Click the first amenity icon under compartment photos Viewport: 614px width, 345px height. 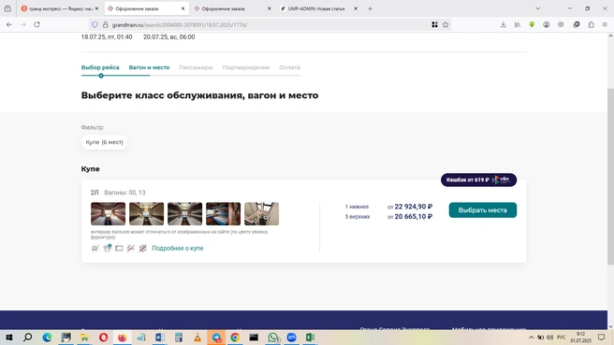pyautogui.click(x=95, y=248)
